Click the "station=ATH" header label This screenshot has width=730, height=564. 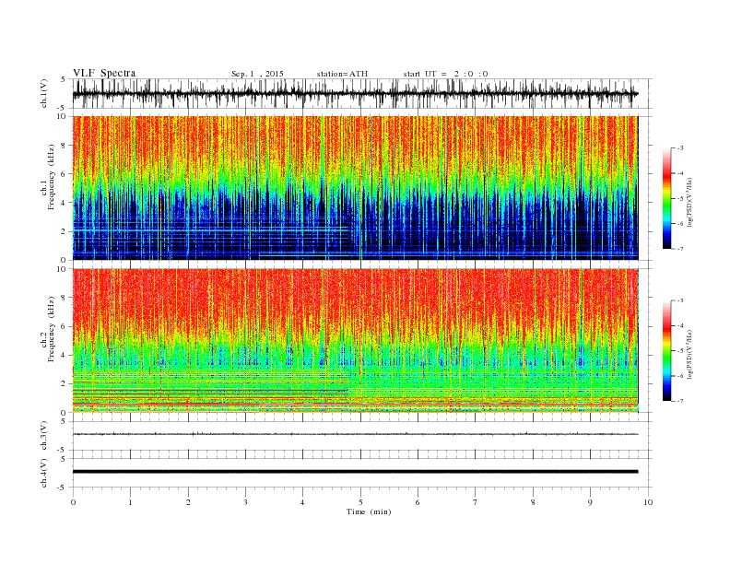click(342, 74)
